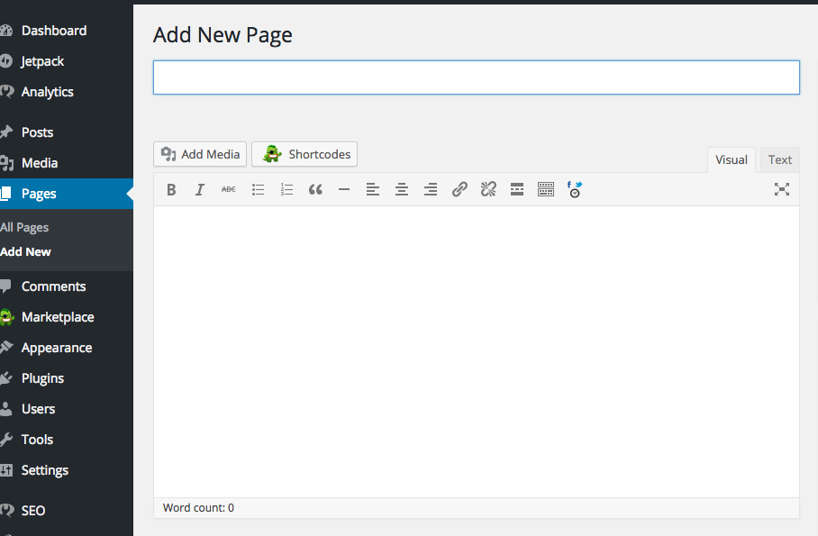Insert or edit a link
This screenshot has width=818, height=536.
coord(459,189)
